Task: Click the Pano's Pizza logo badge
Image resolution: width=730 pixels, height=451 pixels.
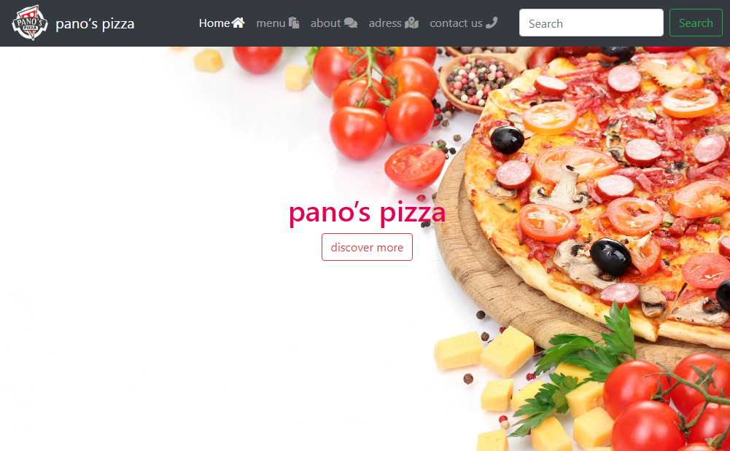Action: (30, 23)
